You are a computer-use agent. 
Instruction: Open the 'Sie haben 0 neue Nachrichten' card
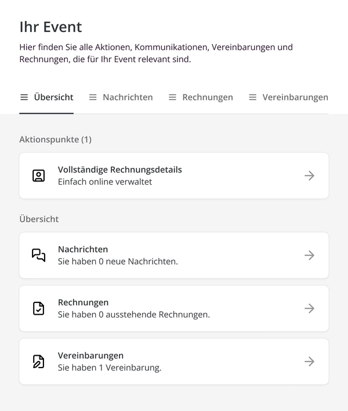[x=174, y=255]
